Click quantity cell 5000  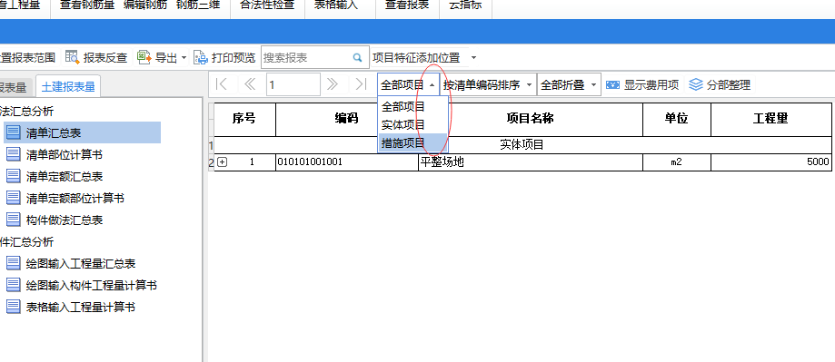(771, 162)
